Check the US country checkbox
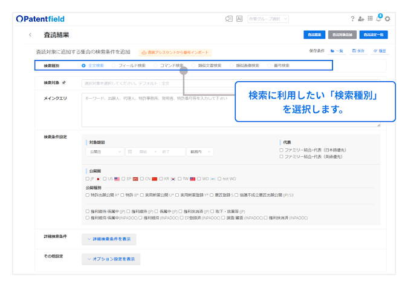This screenshot has height=287, width=408. 104,179
